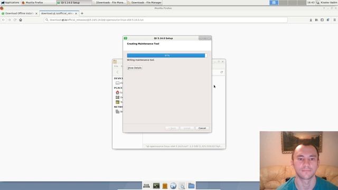Screen dimensions: 338x190
Task: Open File menu in the File Manager window
Action: (x=116, y=66)
